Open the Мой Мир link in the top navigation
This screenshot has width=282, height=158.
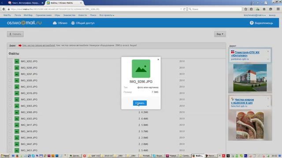[x=28, y=15]
